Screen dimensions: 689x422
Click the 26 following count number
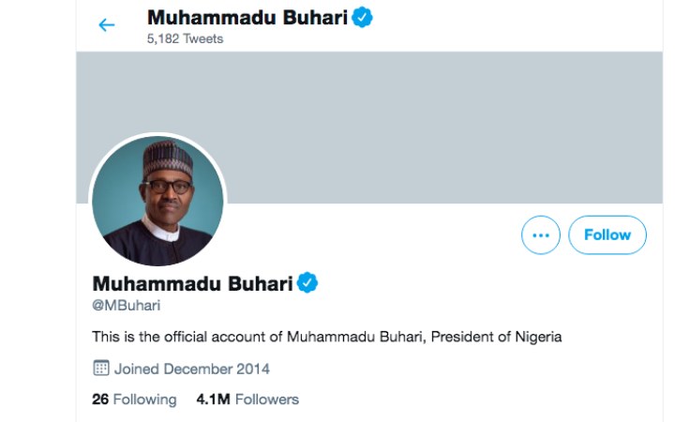click(100, 399)
